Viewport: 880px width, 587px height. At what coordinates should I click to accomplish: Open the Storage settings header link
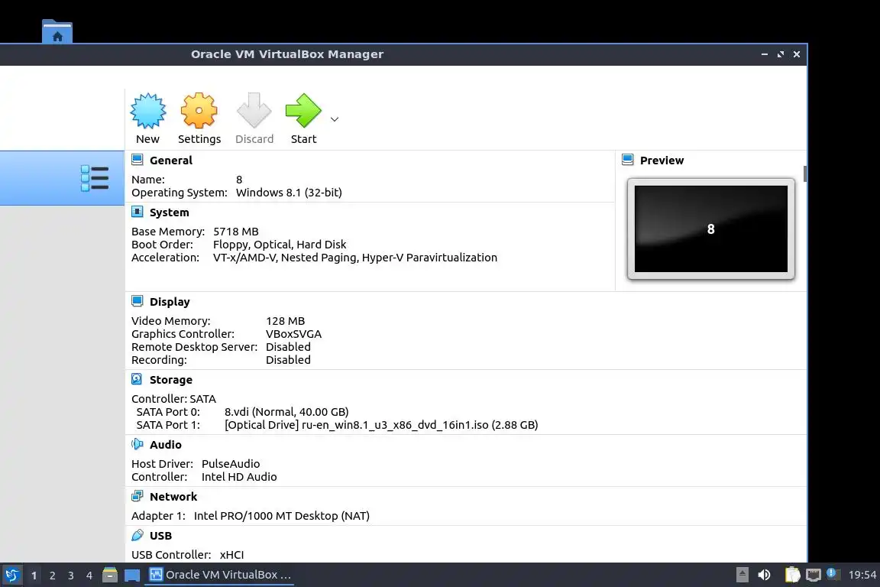click(170, 380)
